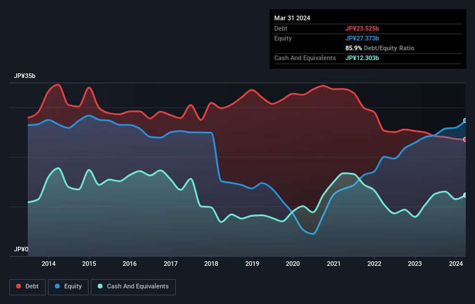
Task: Click the JP¥23.525b debt value
Action: point(362,28)
